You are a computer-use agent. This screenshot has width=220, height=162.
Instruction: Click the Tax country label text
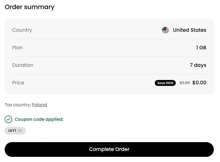(x=18, y=105)
